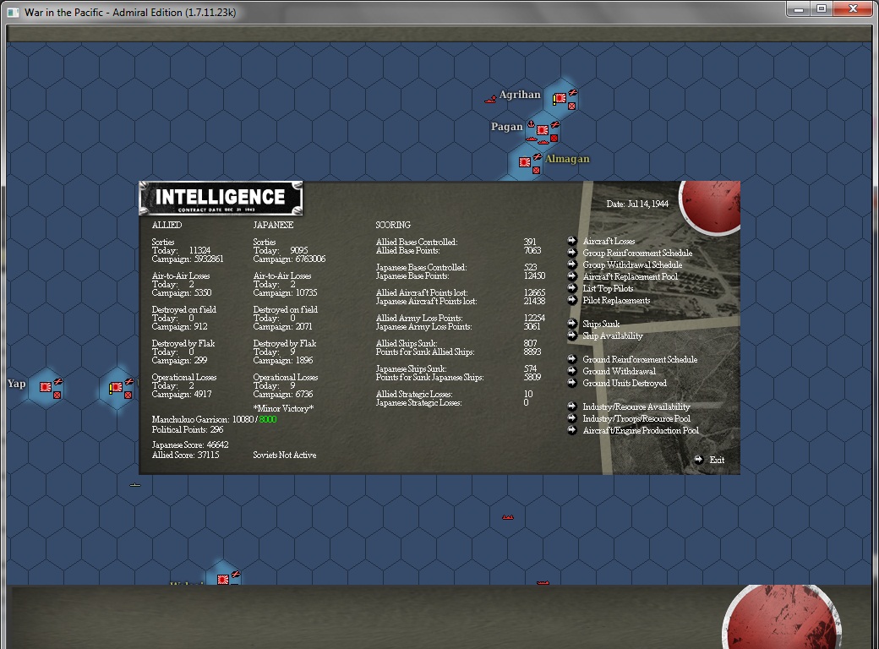879x649 pixels.
Task: View the Aircraft Replacement Pool
Action: tap(631, 276)
